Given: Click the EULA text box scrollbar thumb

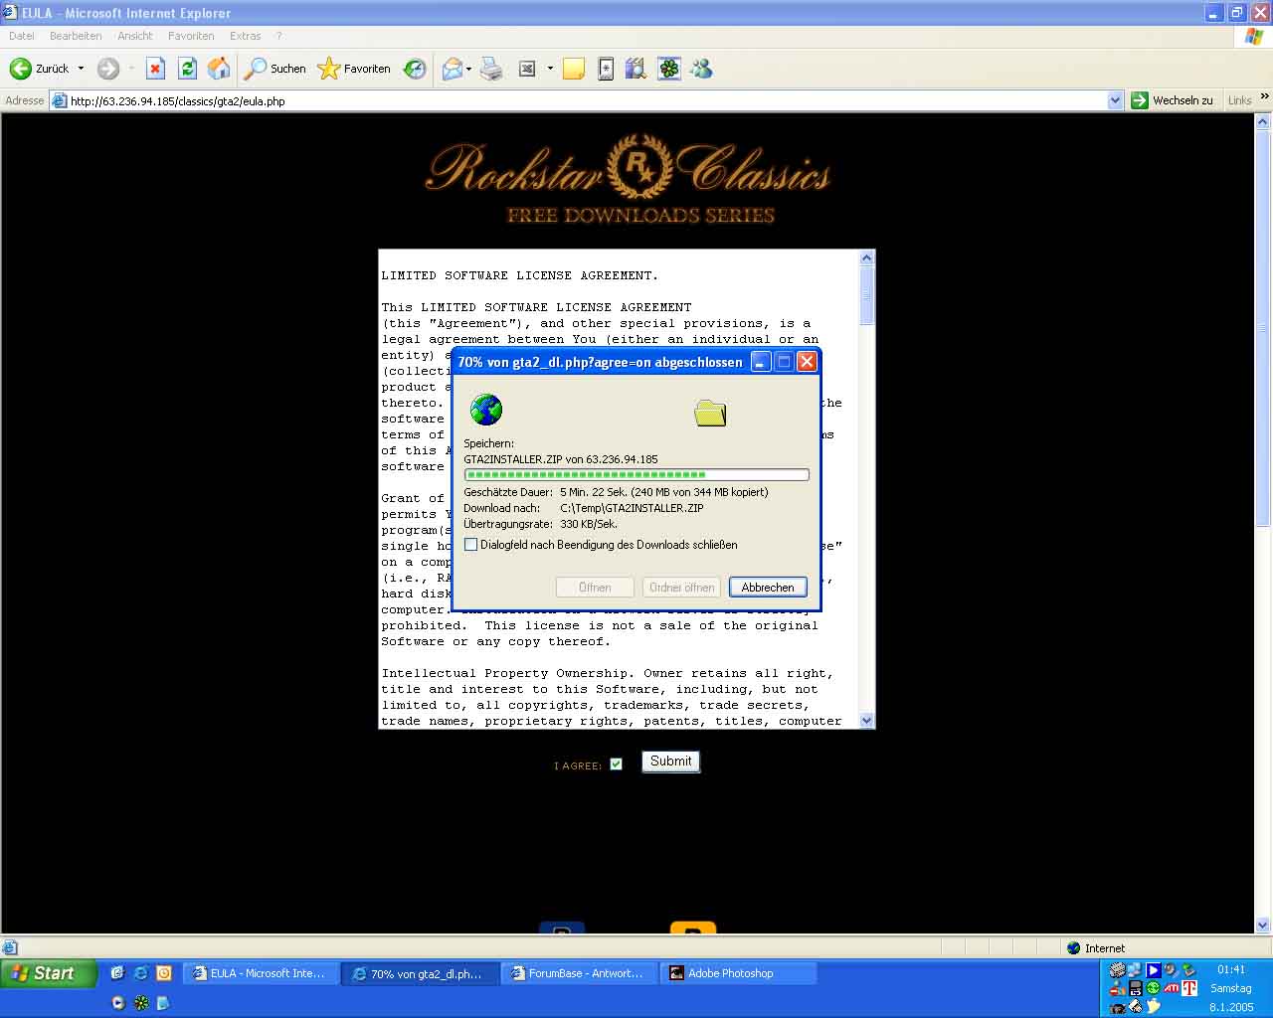Looking at the screenshot, I should pos(866,295).
